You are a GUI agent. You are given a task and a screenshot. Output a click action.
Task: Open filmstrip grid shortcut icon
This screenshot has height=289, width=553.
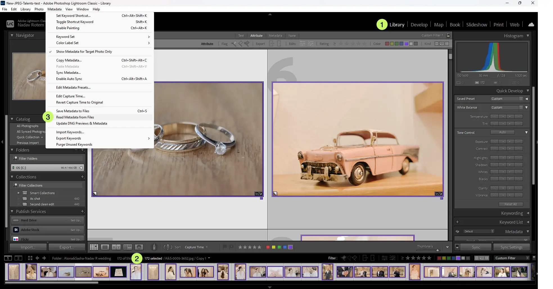tap(30, 258)
